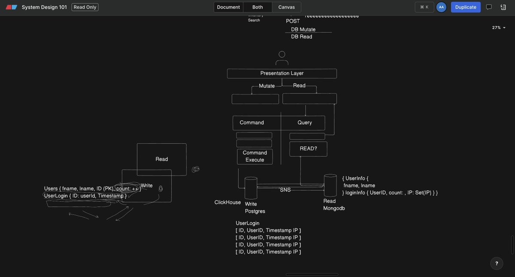Switch to Document view tab
This screenshot has width=515, height=277.
(228, 7)
